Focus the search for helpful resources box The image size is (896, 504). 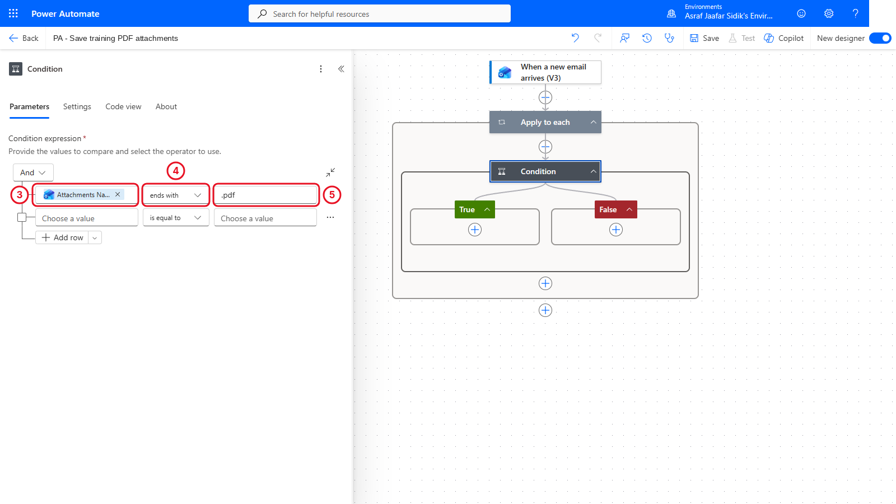pyautogui.click(x=380, y=13)
